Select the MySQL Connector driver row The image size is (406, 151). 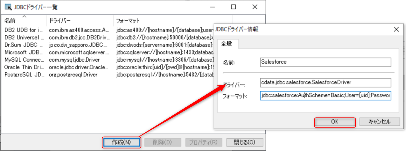(24, 60)
